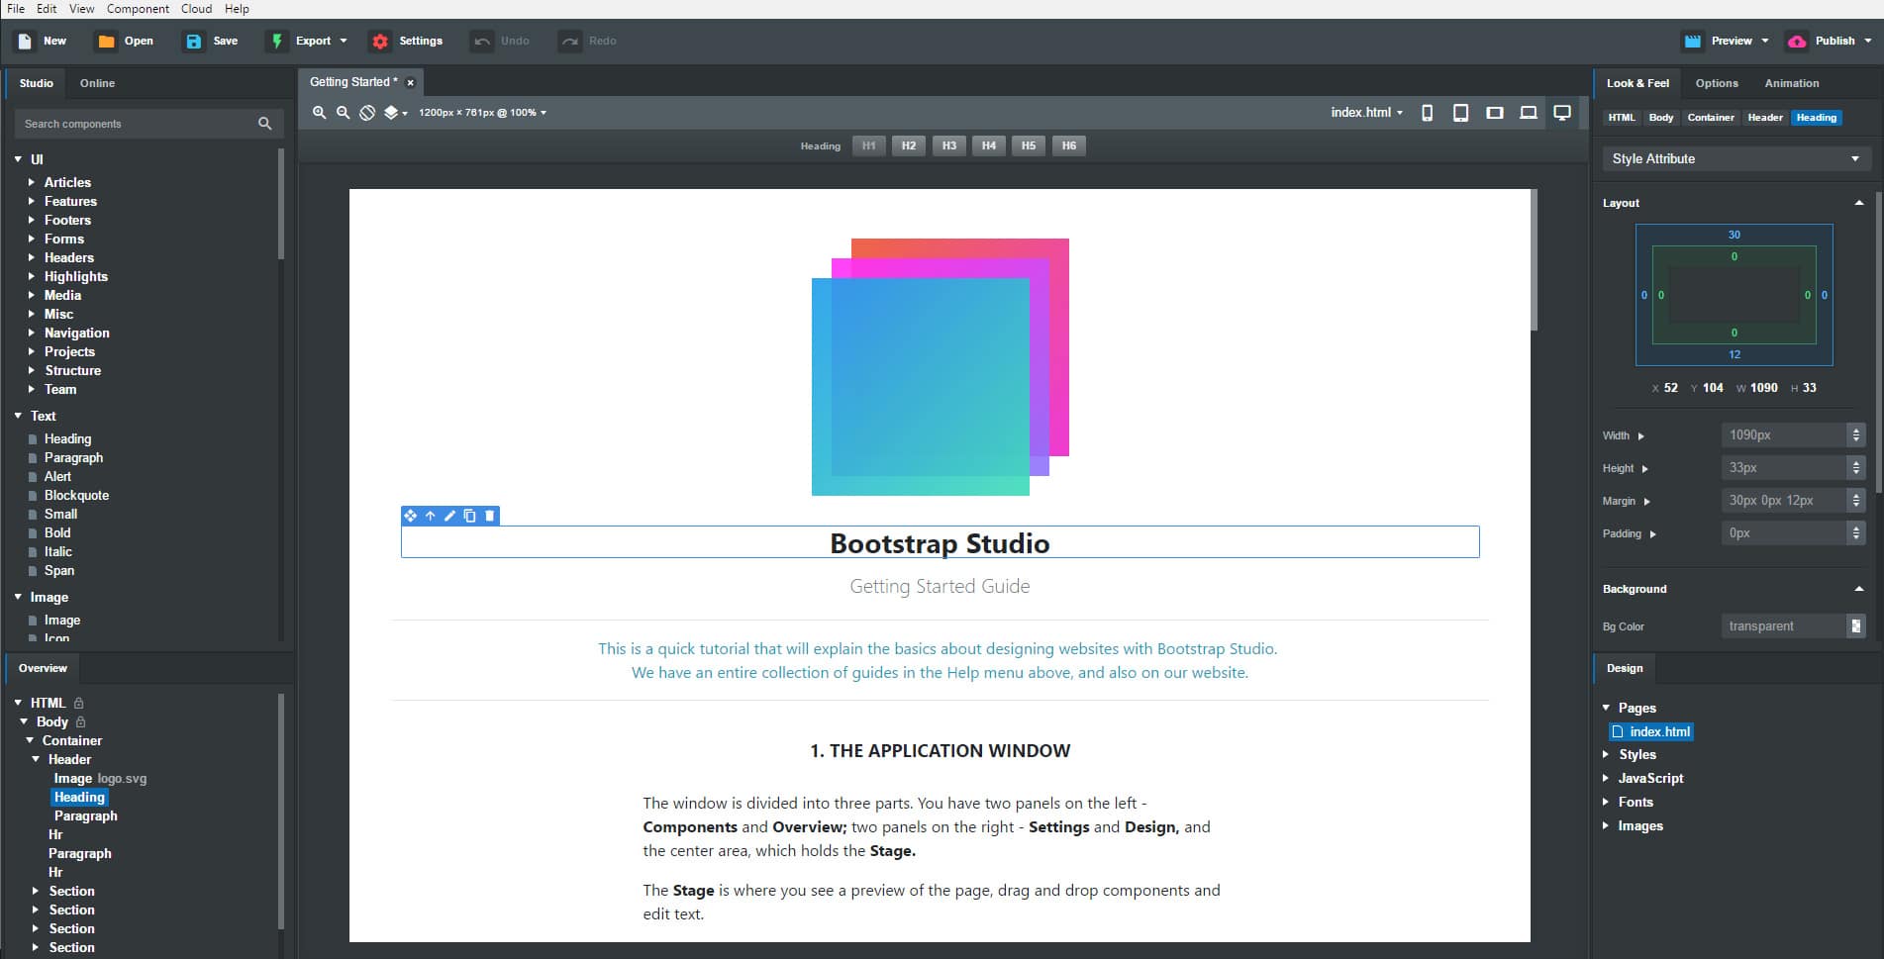Open the stage size and zoom dropdown
1884x959 pixels.
[x=482, y=113]
